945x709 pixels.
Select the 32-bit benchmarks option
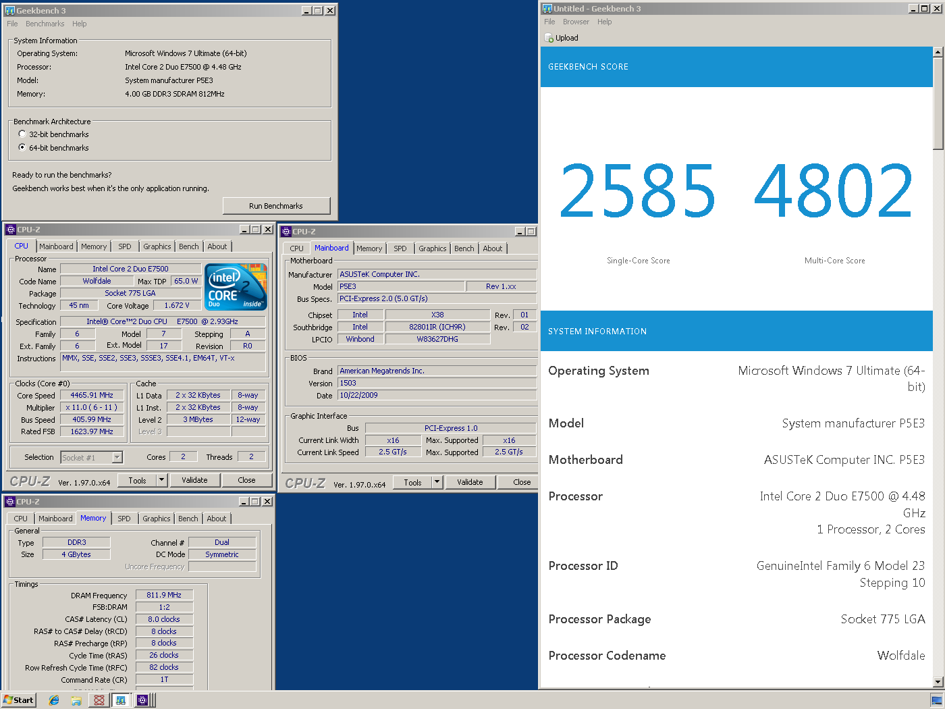(22, 134)
